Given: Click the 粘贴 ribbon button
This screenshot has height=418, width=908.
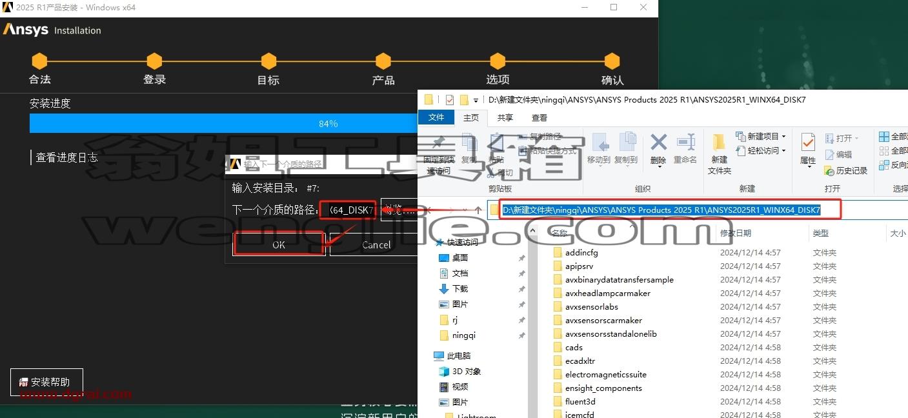Looking at the screenshot, I should pyautogui.click(x=496, y=148).
